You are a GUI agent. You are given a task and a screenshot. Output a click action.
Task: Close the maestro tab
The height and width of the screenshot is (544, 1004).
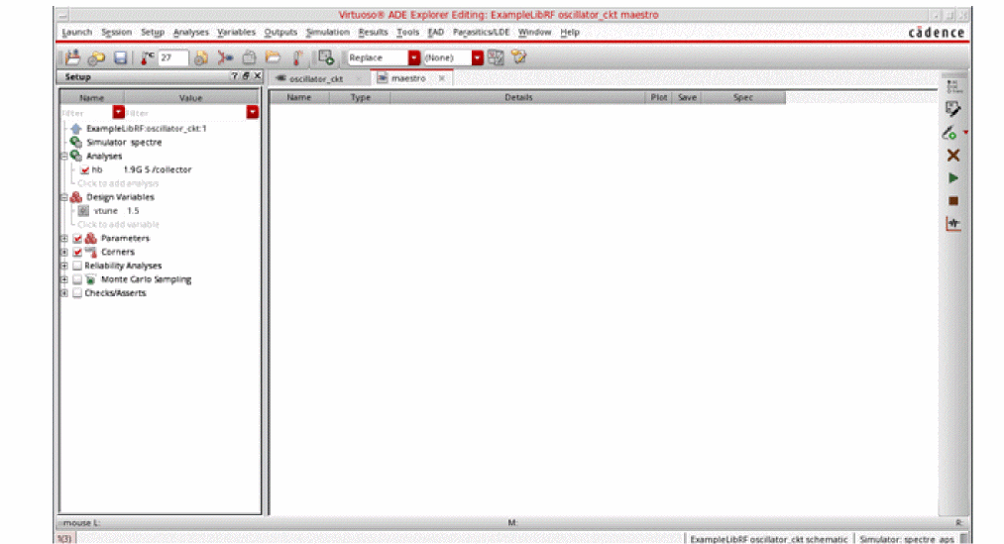[441, 78]
